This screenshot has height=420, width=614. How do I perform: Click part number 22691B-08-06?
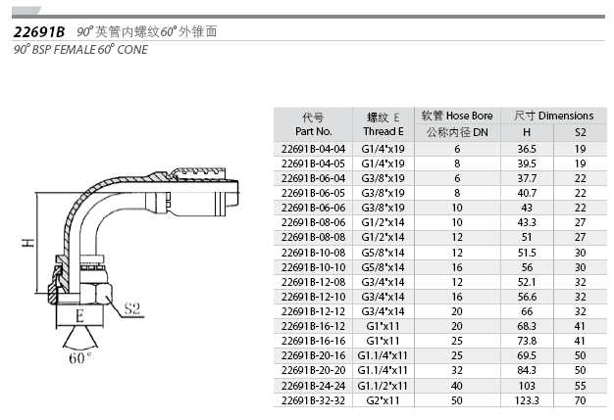click(x=313, y=222)
